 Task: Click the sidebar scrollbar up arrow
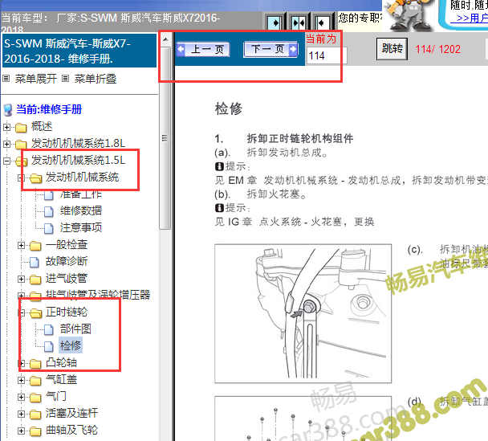[165, 39]
